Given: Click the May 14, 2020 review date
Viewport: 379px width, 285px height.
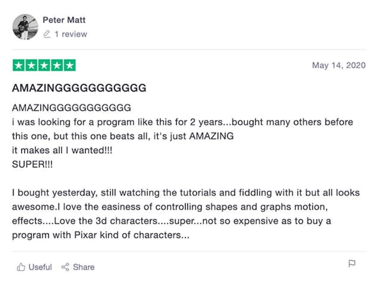Looking at the screenshot, I should pyautogui.click(x=339, y=65).
